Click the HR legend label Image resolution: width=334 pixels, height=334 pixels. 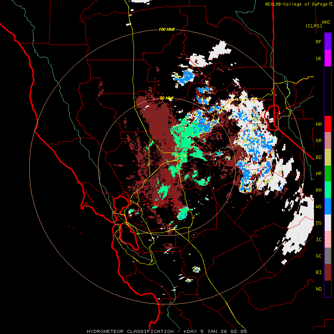click(318, 174)
